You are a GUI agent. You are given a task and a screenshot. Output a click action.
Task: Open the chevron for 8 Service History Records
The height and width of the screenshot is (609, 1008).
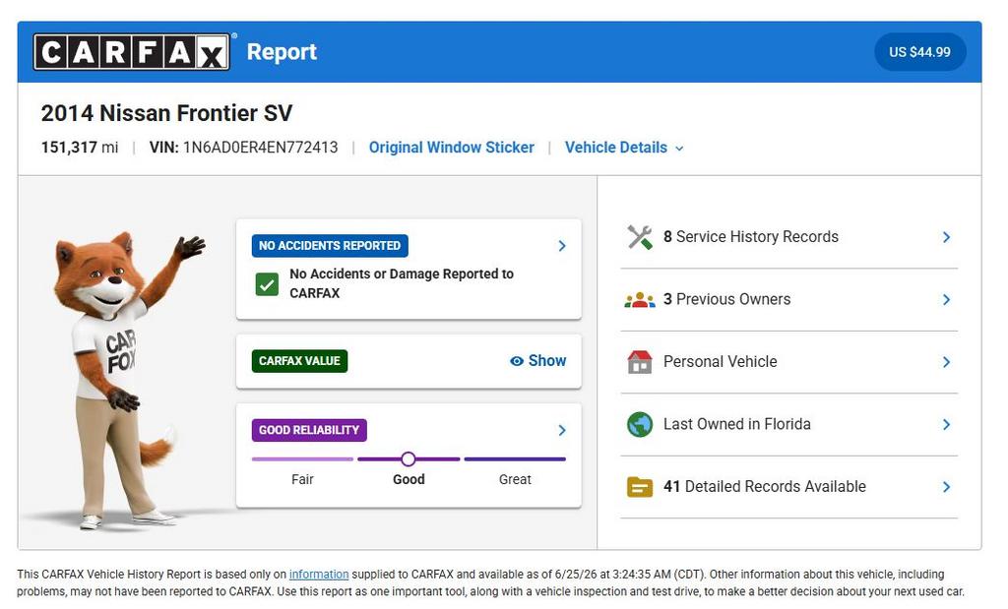tap(946, 237)
